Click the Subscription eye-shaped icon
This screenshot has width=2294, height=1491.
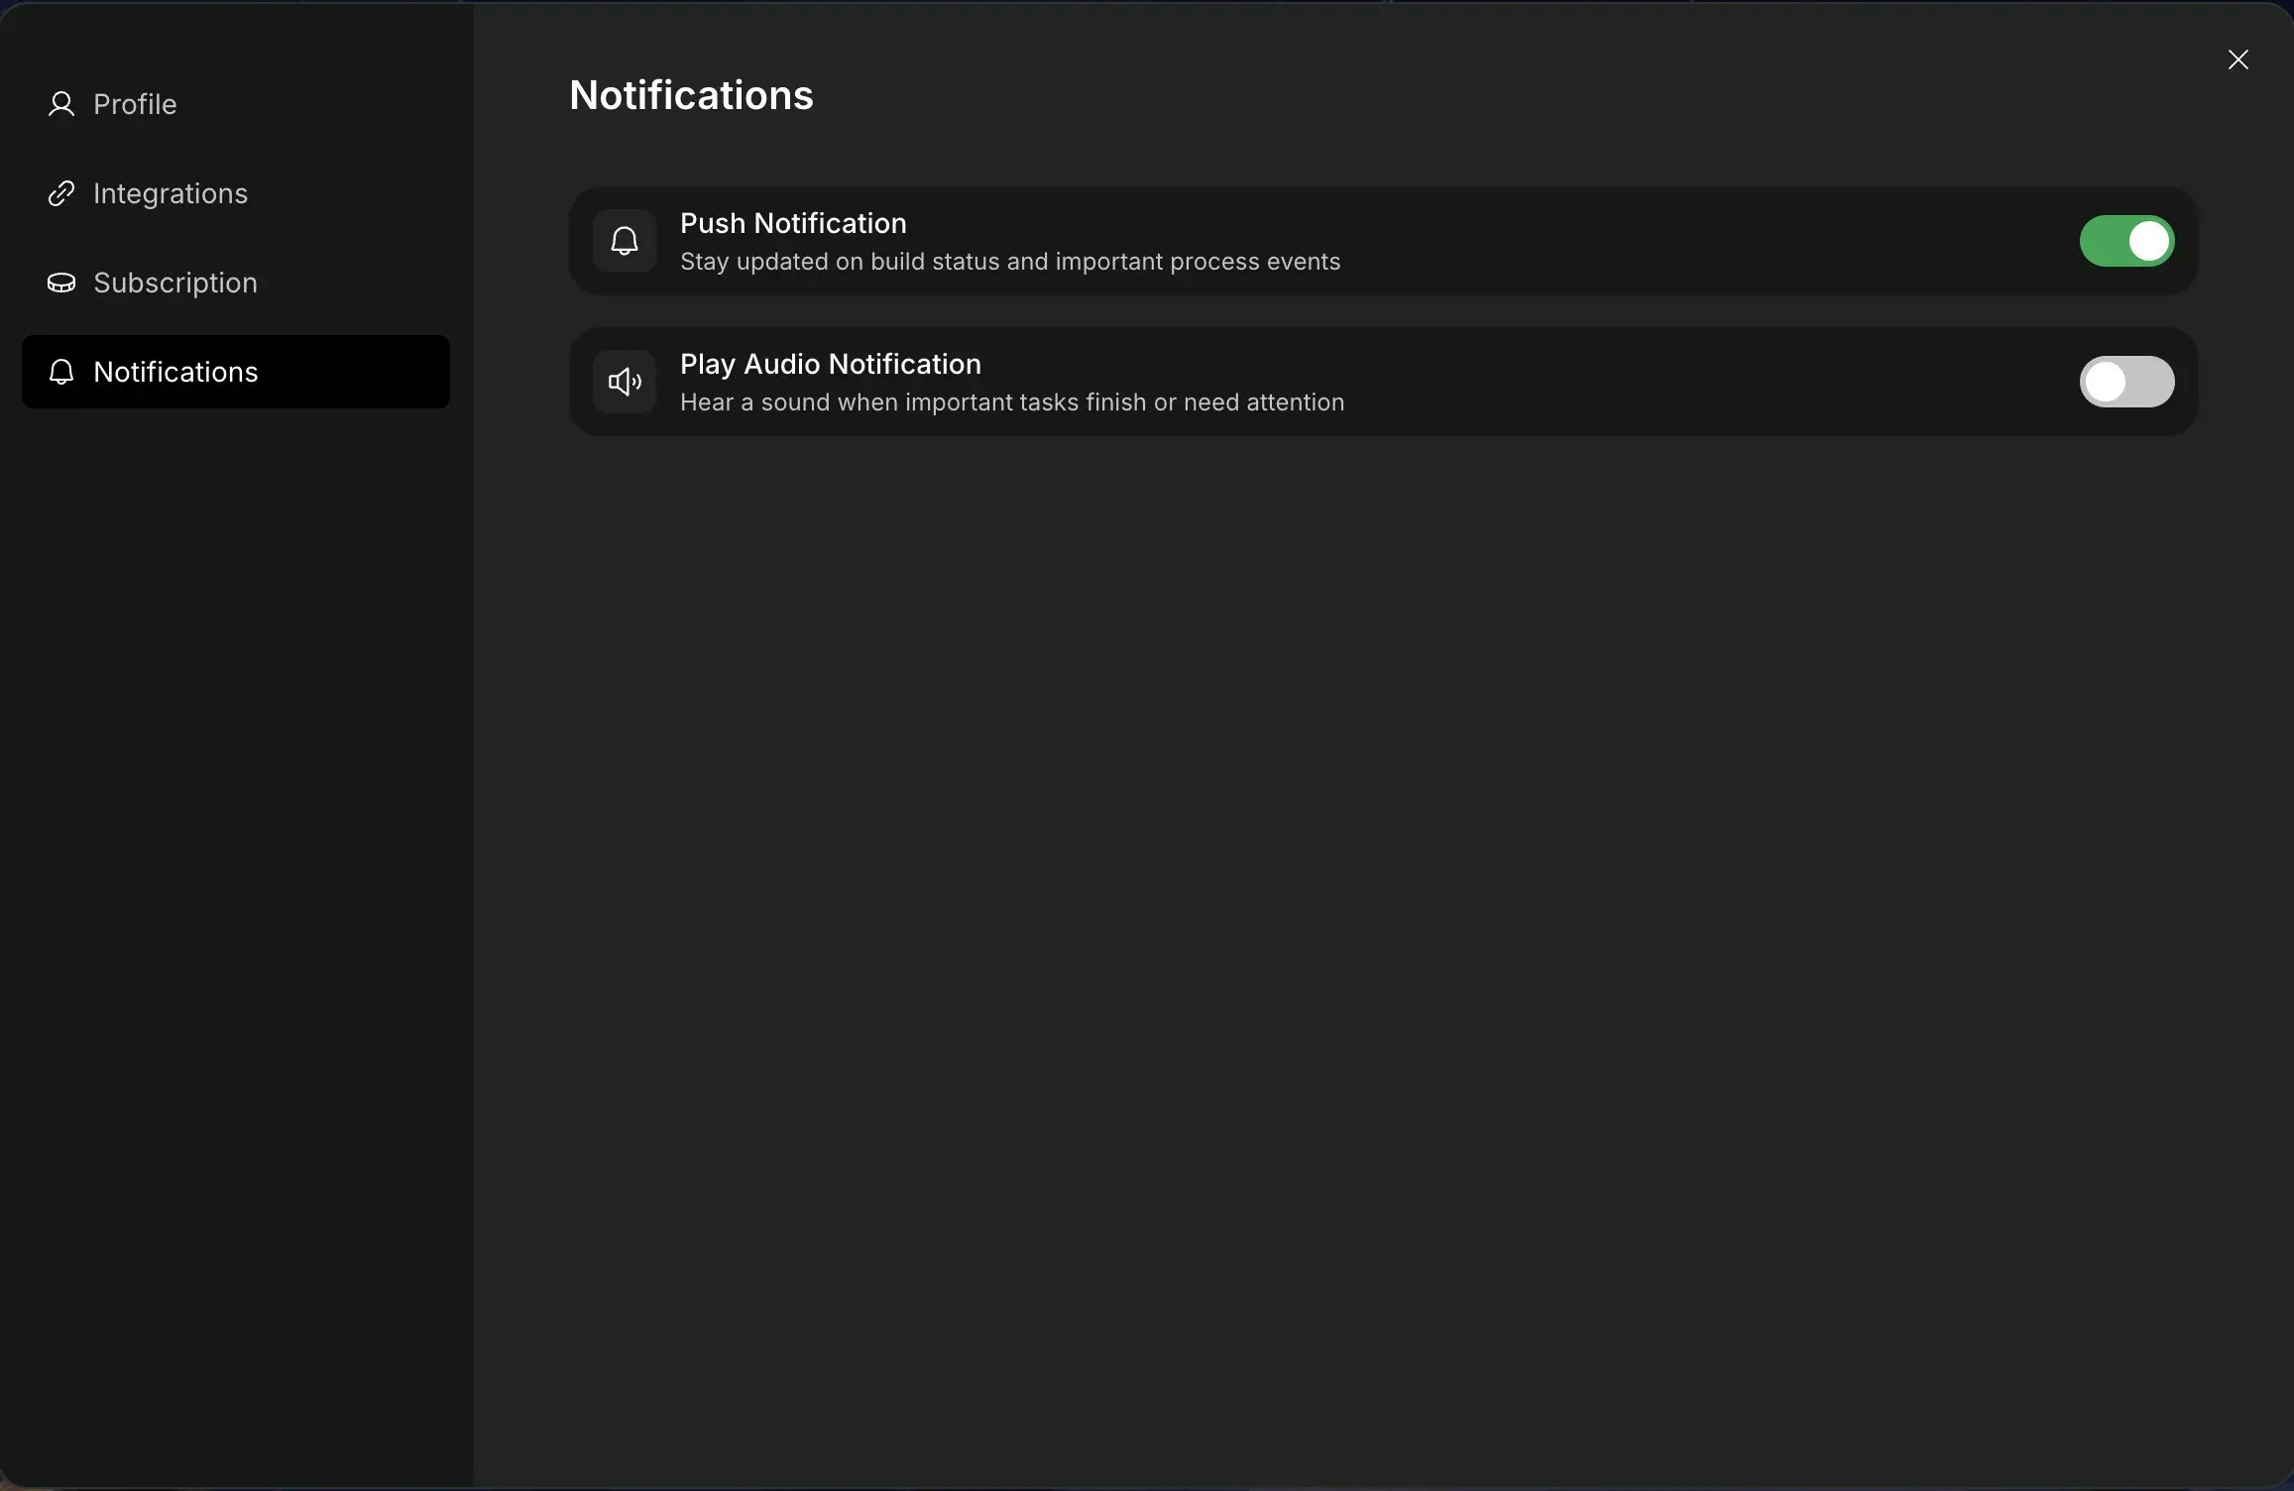[x=60, y=283]
